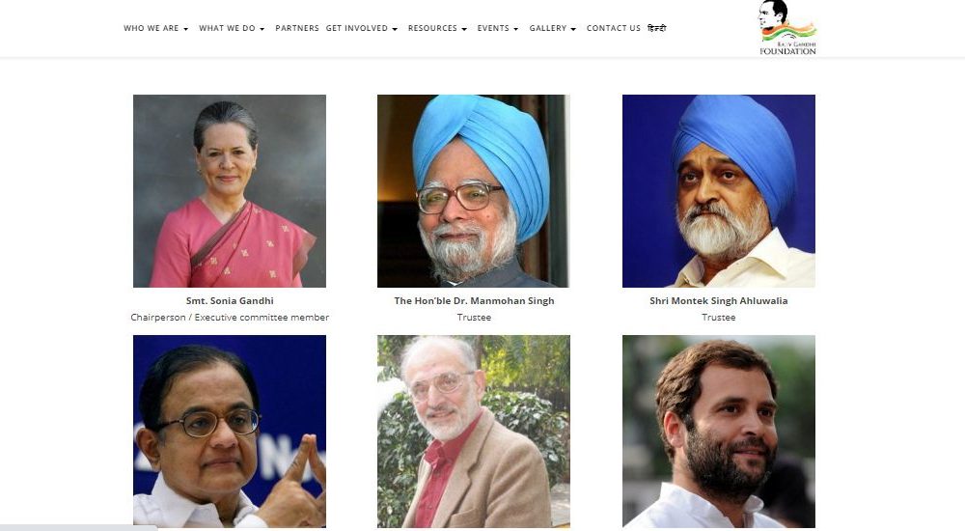Image resolution: width=965 pixels, height=531 pixels.
Task: Switch the site to Hindi language
Action: (657, 28)
